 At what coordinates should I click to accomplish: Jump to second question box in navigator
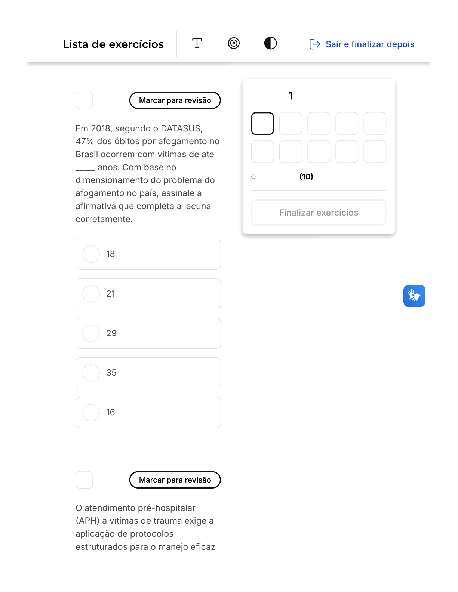(x=291, y=124)
